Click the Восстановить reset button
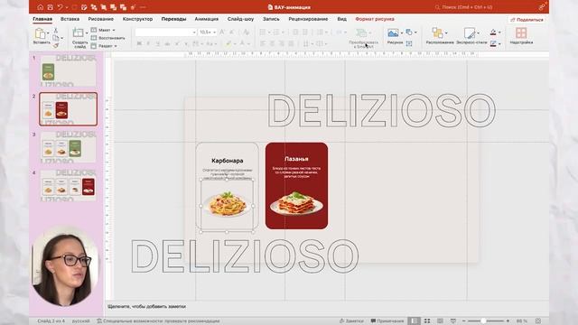Image resolution: width=578 pixels, height=325 pixels. pyautogui.click(x=107, y=38)
